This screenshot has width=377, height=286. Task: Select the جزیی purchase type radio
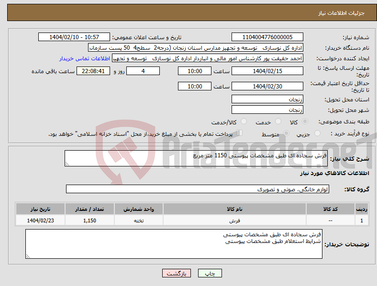click(x=317, y=133)
